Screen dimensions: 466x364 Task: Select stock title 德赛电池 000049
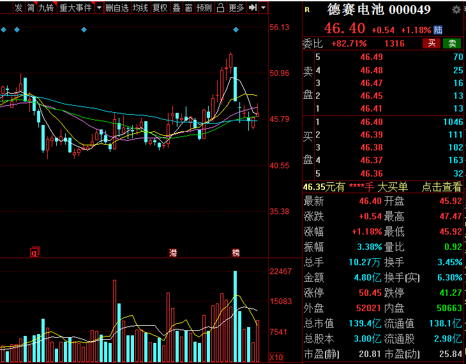click(379, 10)
